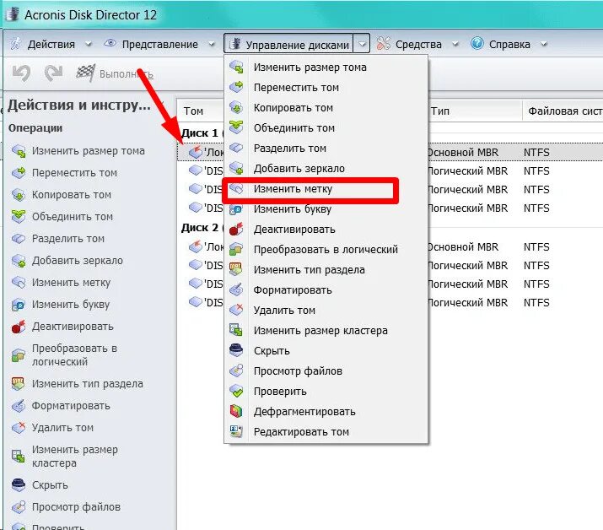This screenshot has height=530, width=603.
Task: Click move volume icon in dropdown menu
Action: click(236, 88)
